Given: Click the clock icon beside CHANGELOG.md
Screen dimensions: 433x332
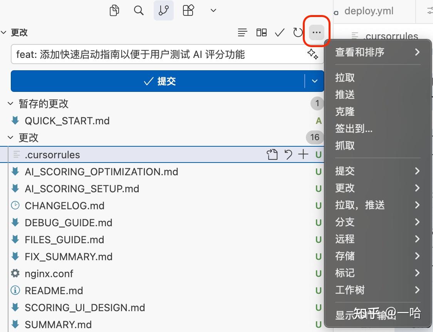Looking at the screenshot, I should (15, 205).
